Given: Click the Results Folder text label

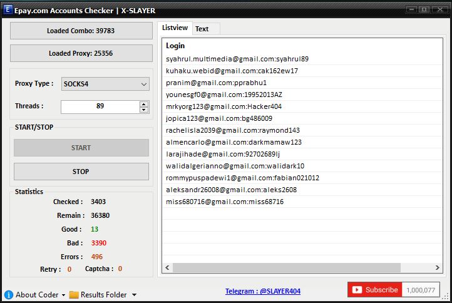Looking at the screenshot, I should (103, 295).
